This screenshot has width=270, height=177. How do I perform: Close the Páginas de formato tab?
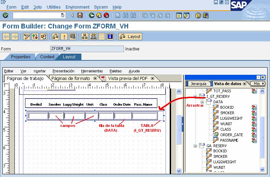95,79
